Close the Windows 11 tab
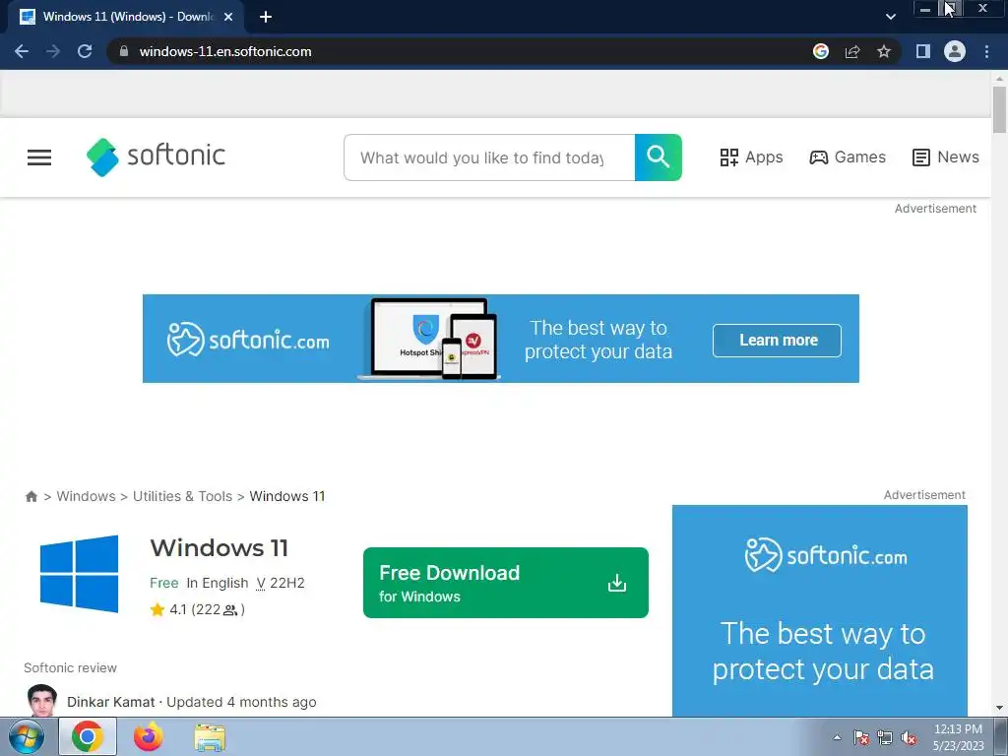 coord(228,17)
